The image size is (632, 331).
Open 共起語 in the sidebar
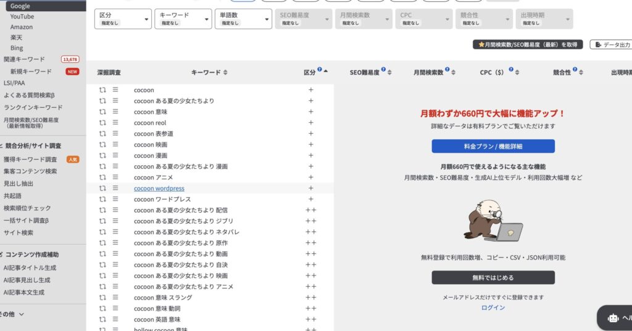pyautogui.click(x=12, y=195)
